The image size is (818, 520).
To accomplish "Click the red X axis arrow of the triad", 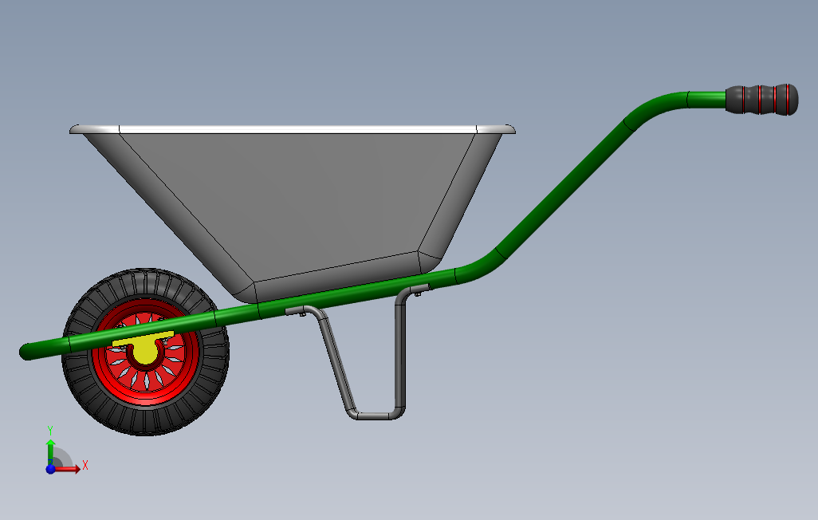I will pos(68,469).
